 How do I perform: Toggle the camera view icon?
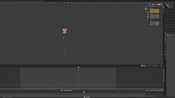(148, 17)
